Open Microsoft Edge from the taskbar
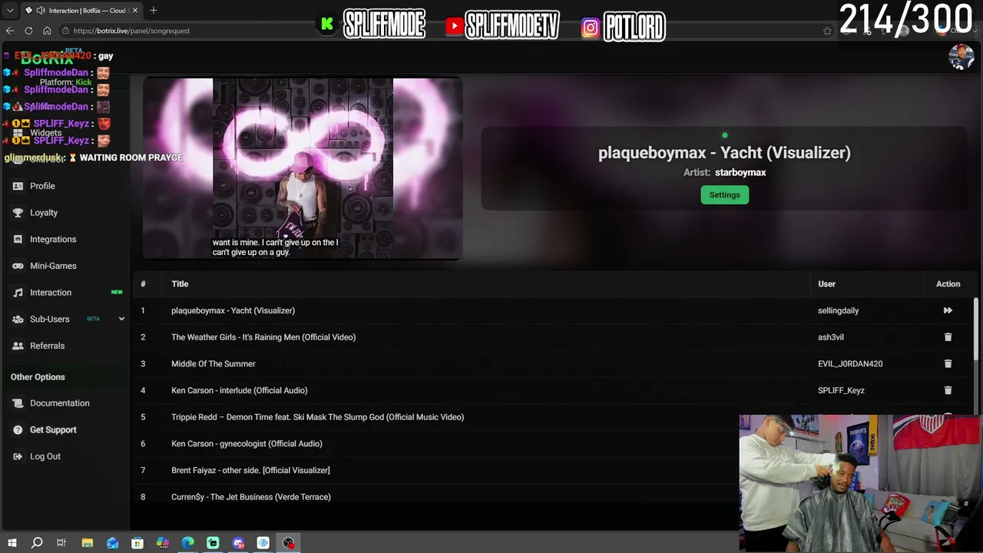 (188, 543)
